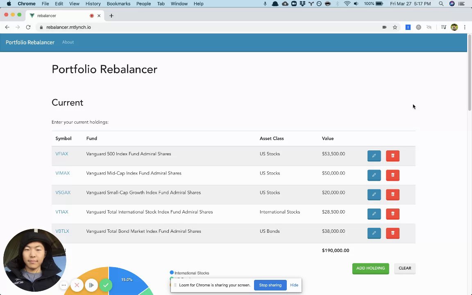
Task: Click the Asset Class column header
Action: click(x=272, y=138)
